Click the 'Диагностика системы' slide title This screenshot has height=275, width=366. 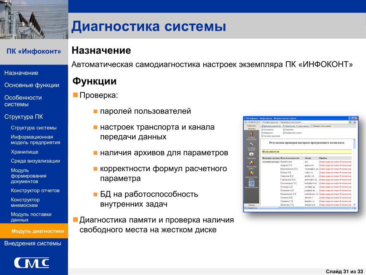click(x=149, y=26)
